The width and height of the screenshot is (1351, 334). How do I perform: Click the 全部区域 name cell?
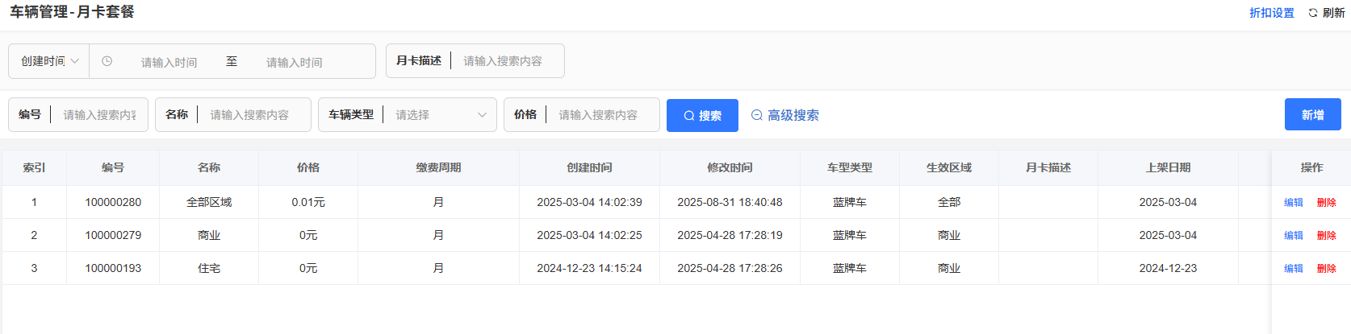click(x=209, y=202)
